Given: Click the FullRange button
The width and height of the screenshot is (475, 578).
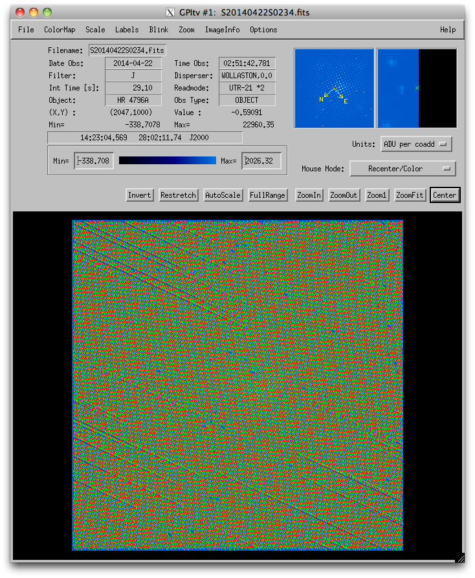Looking at the screenshot, I should pyautogui.click(x=268, y=195).
